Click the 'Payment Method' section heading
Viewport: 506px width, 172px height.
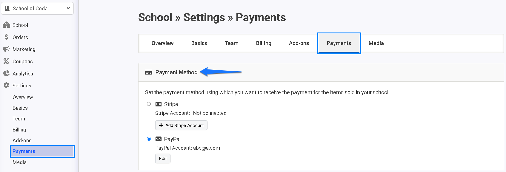coord(176,72)
